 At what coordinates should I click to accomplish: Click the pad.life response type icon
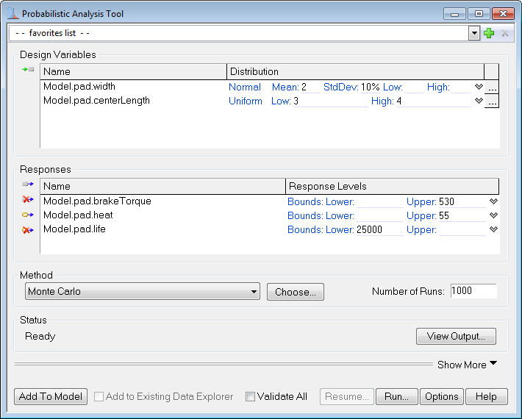pos(28,230)
